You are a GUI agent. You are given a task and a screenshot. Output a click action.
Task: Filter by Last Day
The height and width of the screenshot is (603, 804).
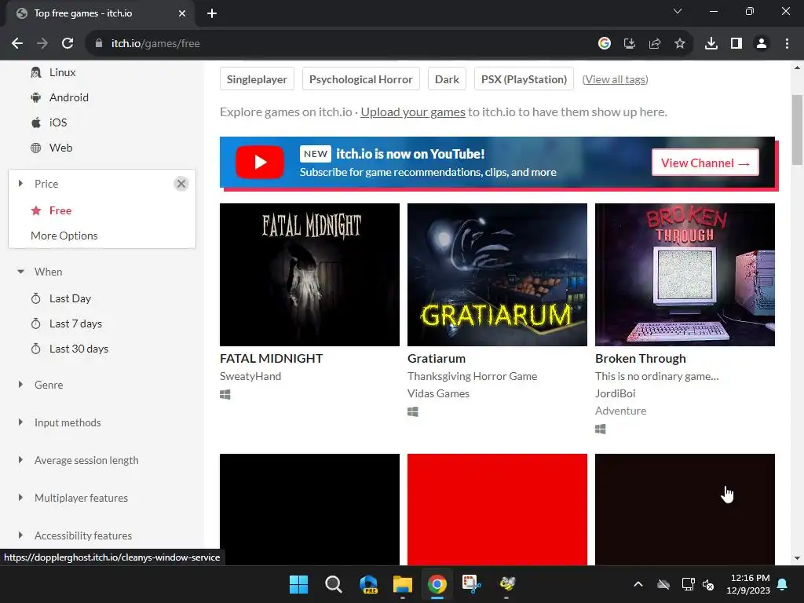tap(70, 298)
